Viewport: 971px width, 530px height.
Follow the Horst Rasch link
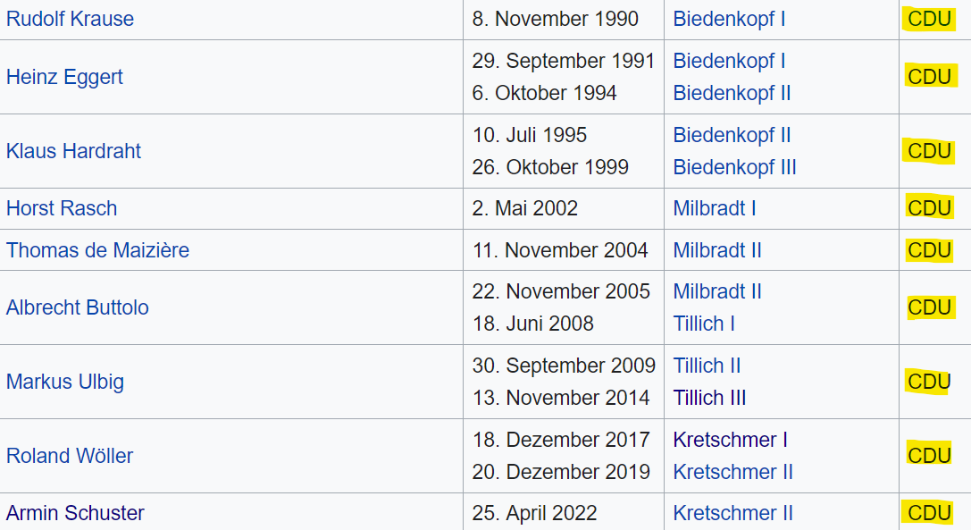click(x=62, y=208)
